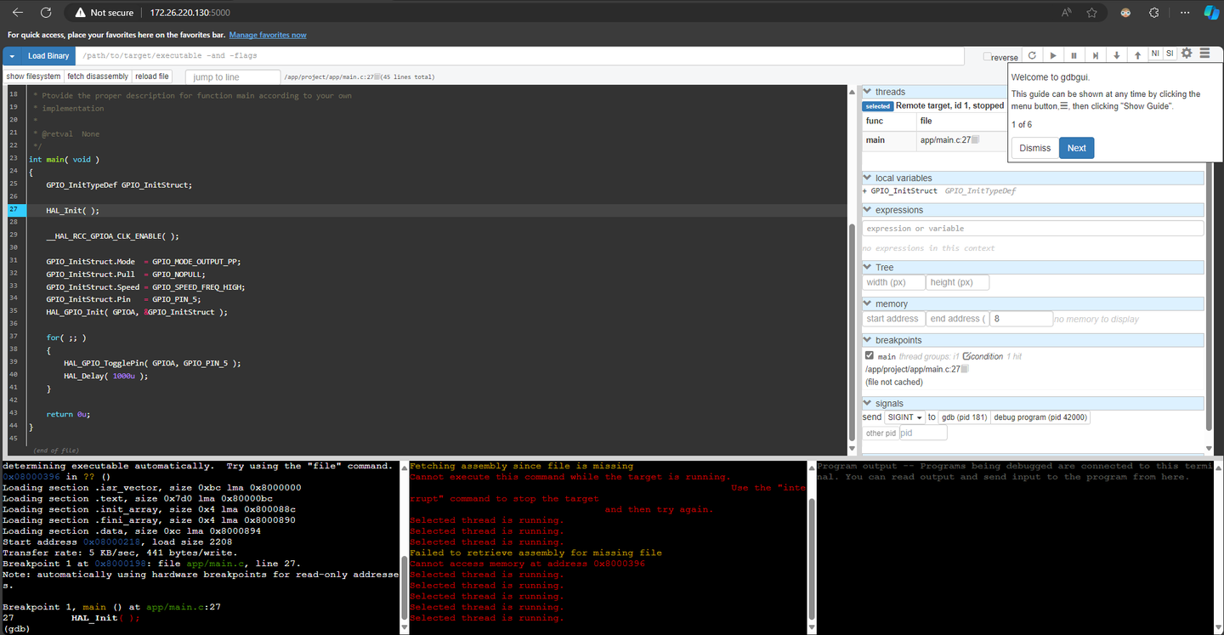This screenshot has width=1224, height=635.
Task: Open gdbgui settings gear icon
Action: tap(1187, 54)
